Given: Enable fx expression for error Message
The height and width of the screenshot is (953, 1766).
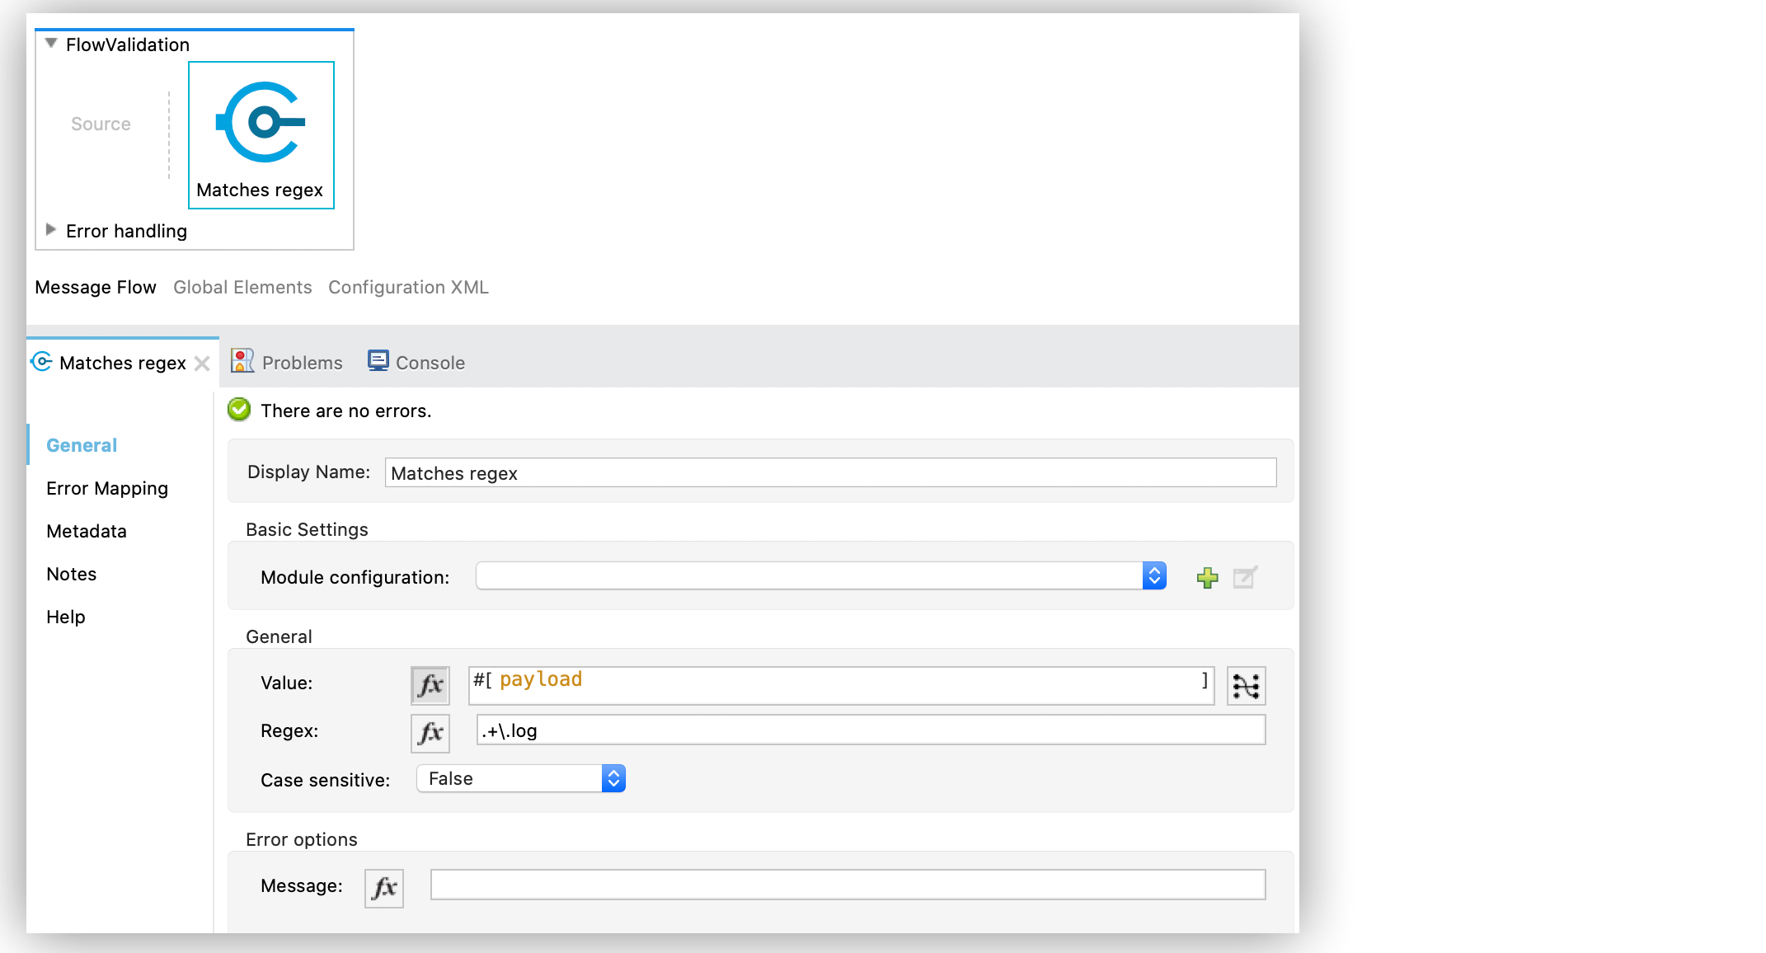Looking at the screenshot, I should tap(383, 887).
